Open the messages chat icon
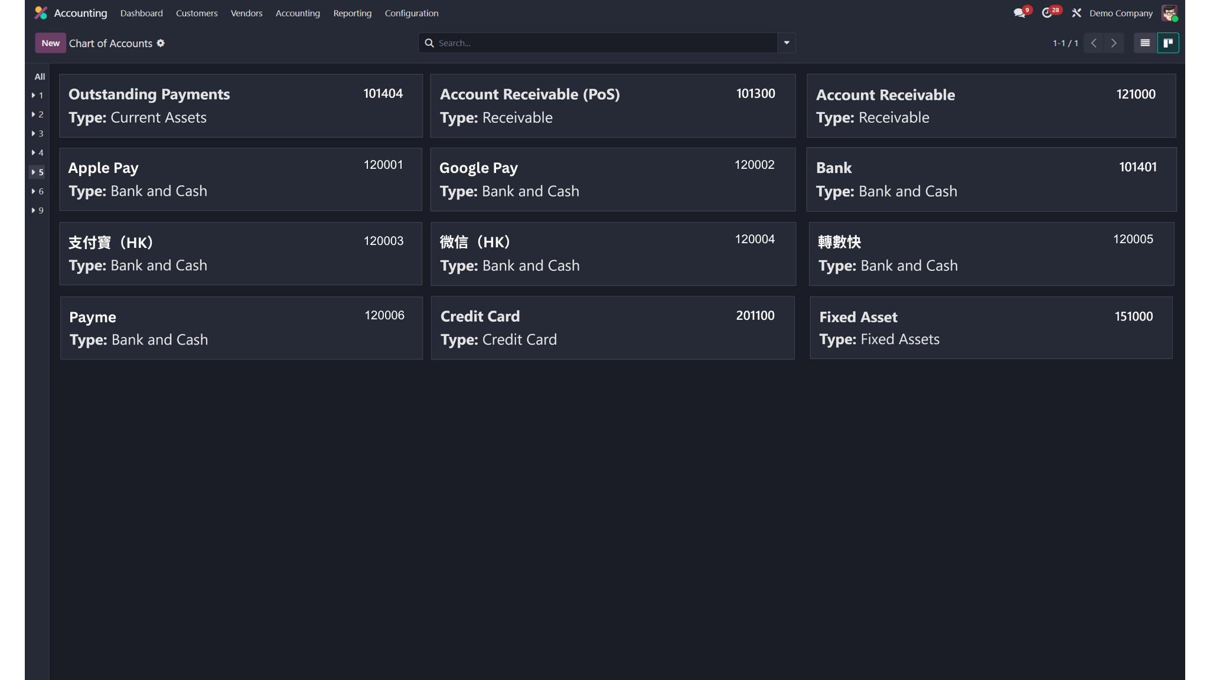This screenshot has width=1210, height=680. tap(1019, 13)
